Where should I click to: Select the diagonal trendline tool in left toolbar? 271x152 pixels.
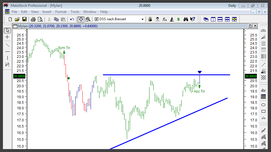(7, 45)
